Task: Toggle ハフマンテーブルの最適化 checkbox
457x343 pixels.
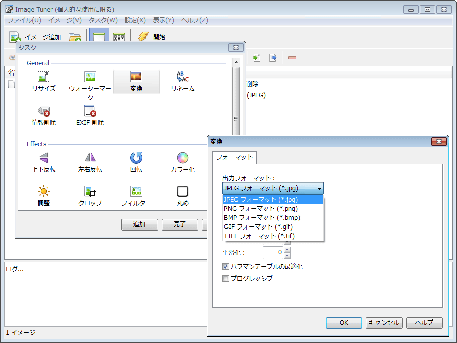Action: pyautogui.click(x=225, y=266)
